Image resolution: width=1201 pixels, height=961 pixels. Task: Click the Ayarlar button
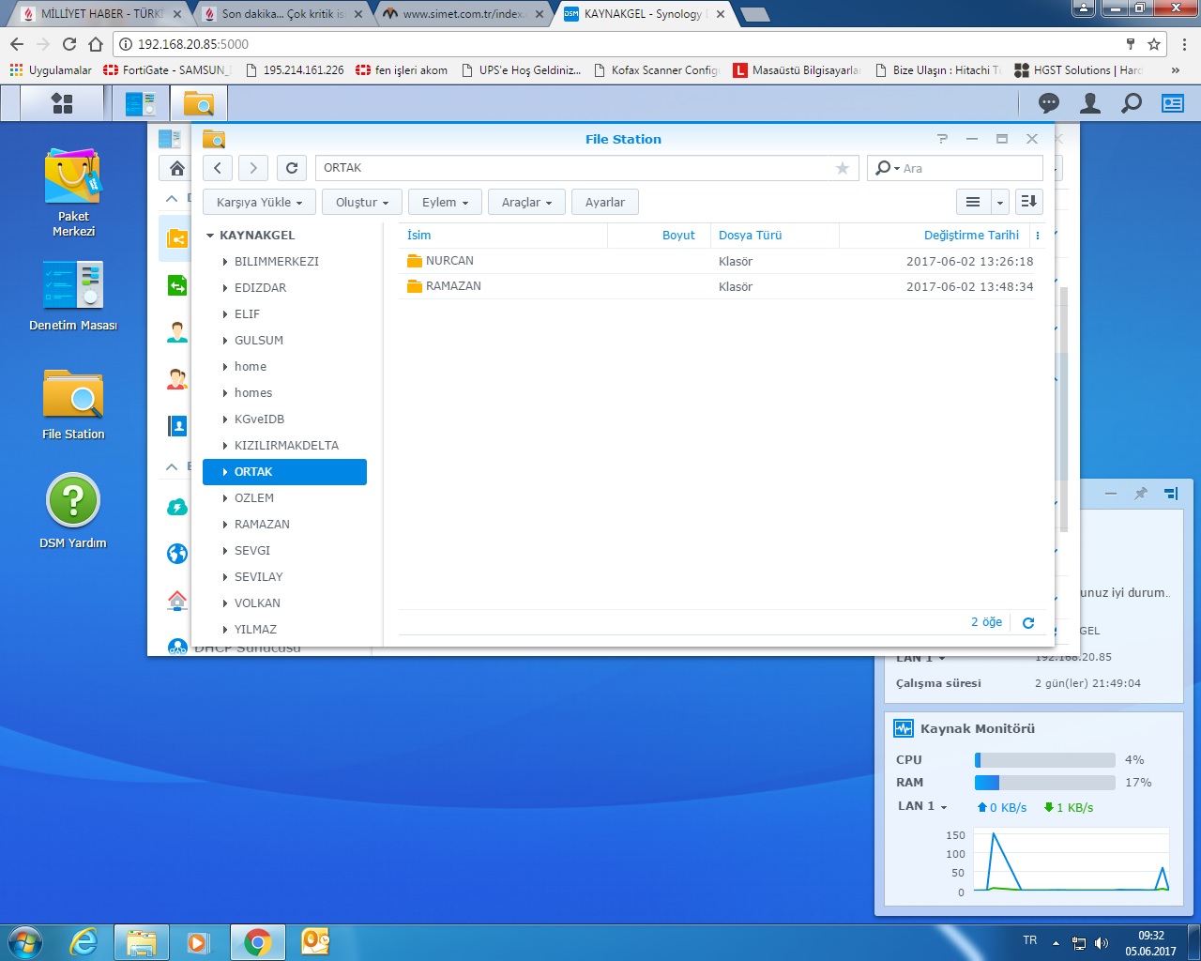604,202
